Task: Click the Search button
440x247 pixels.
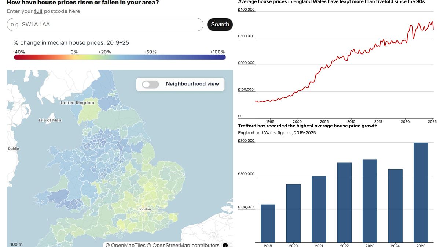Action: tap(220, 24)
